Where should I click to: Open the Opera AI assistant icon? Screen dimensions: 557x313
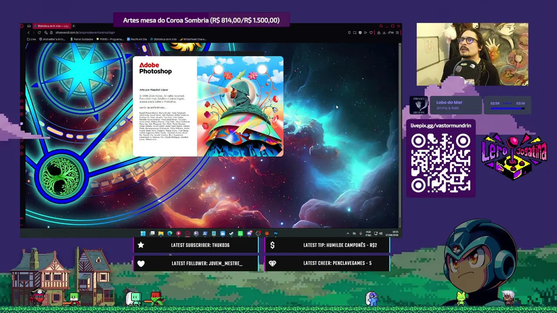tap(391, 33)
